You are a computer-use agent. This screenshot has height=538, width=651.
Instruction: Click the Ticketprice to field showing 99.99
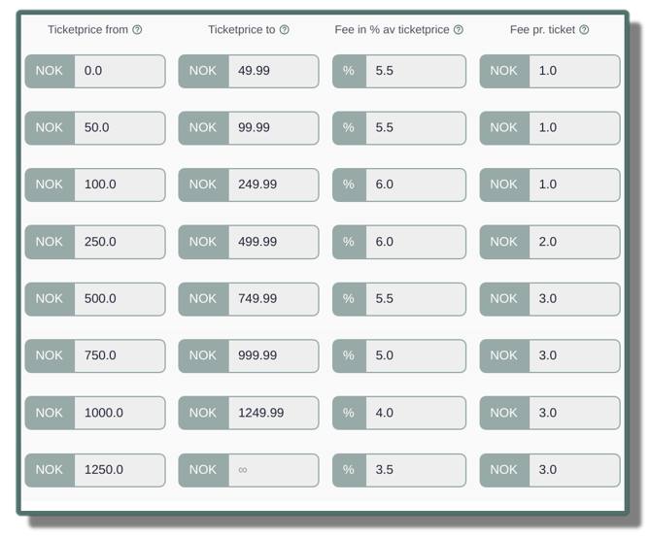[x=272, y=127]
